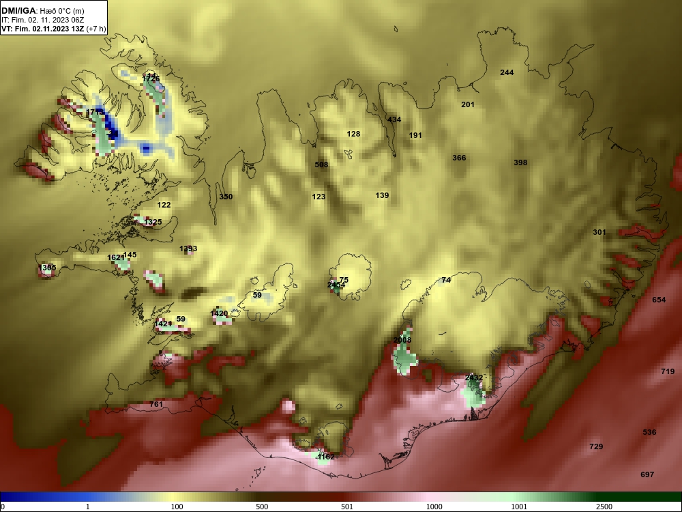The image size is (682, 512).
Task: Pick the 2008 height label
Action: point(402,340)
